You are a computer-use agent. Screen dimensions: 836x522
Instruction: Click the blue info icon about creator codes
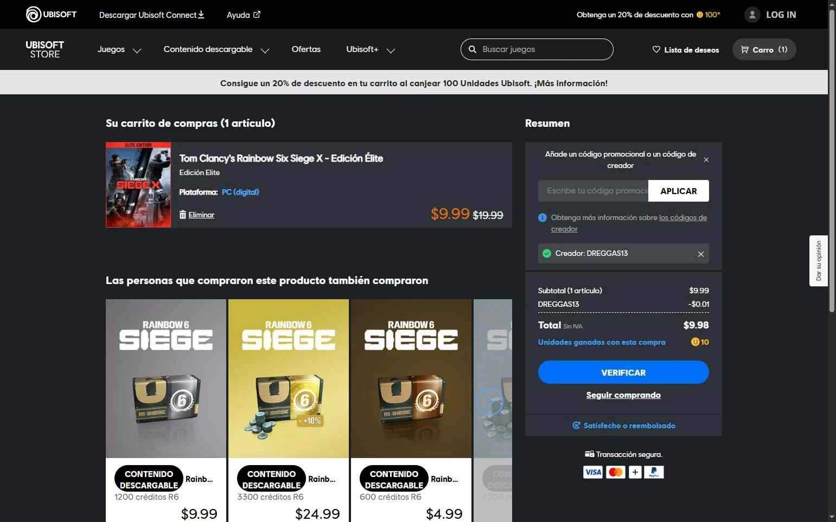543,217
